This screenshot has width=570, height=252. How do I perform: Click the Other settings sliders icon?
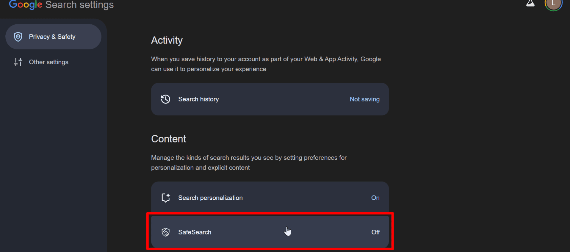tap(18, 62)
